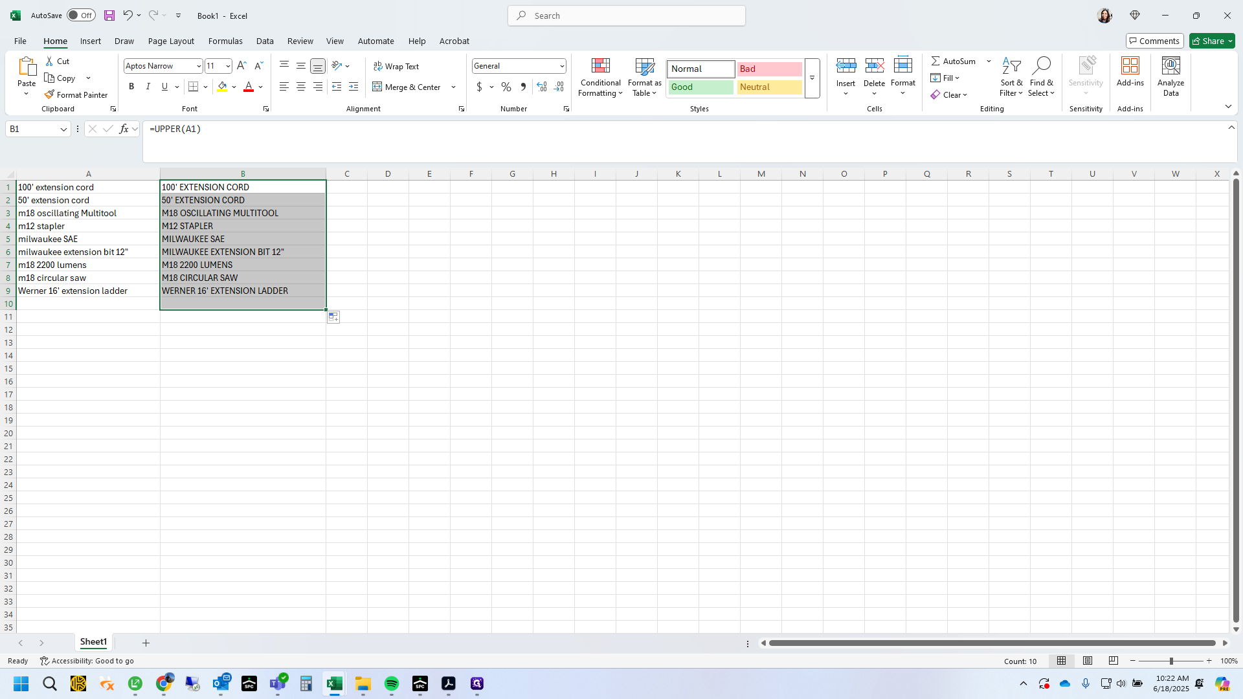
Task: Open the Name Box dropdown arrow
Action: [x=63, y=129]
